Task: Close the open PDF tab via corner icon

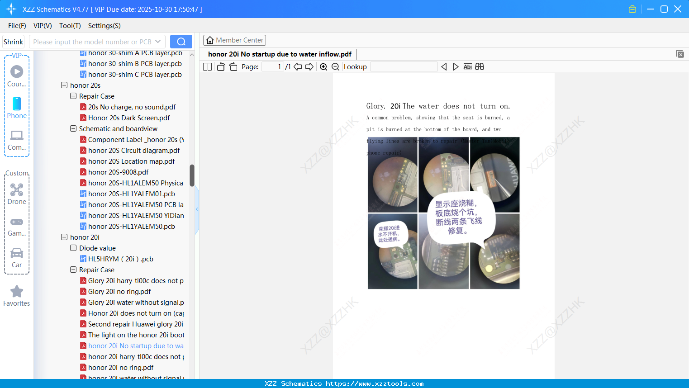Action: [x=679, y=54]
